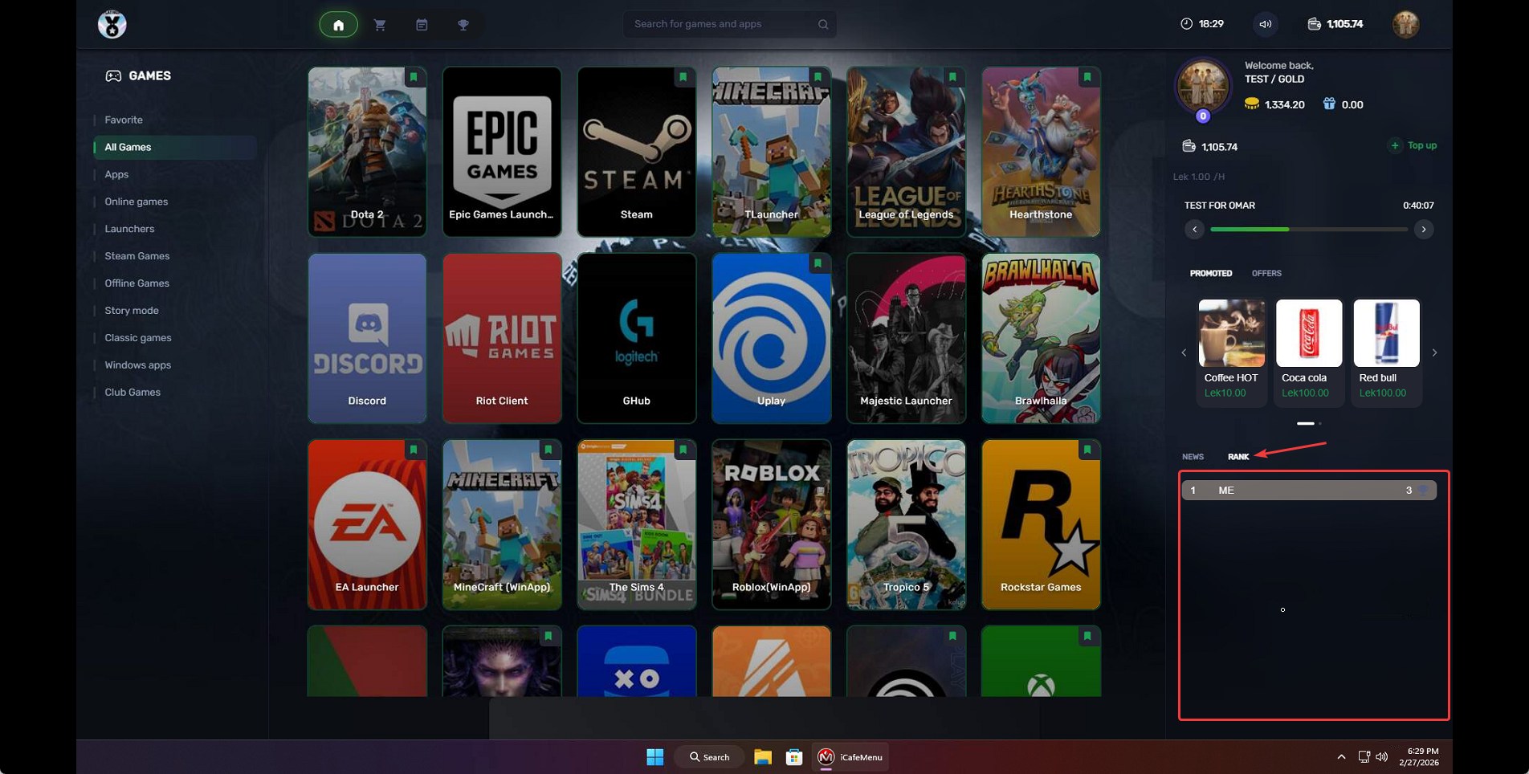The height and width of the screenshot is (774, 1529).
Task: Launch The Sims 4
Action: 637,524
